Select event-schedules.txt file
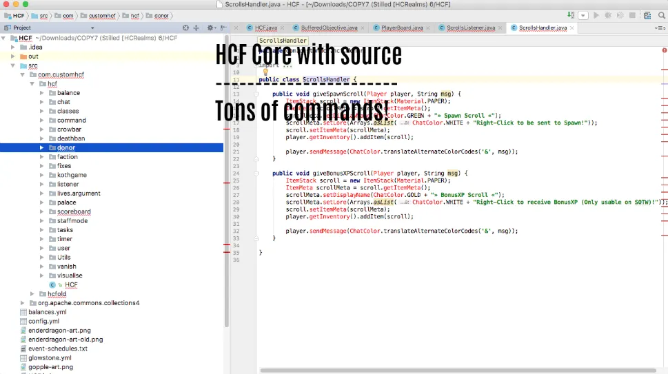Viewport: 668px width, 374px height. pos(58,349)
